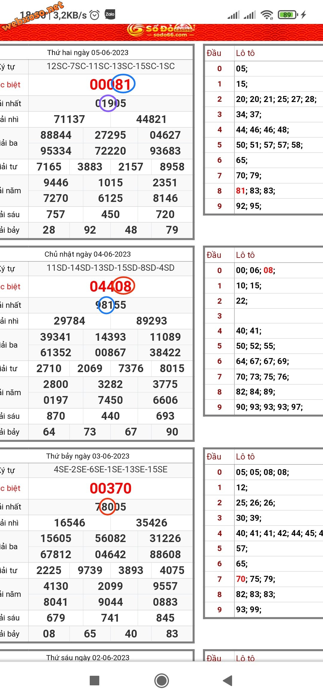Select third prize number 56082
Viewport: 323px width, 700px height.
point(110,538)
